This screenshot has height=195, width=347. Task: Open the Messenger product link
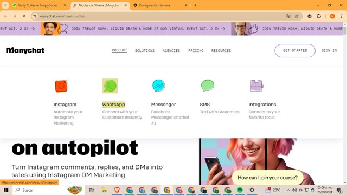[x=163, y=105]
